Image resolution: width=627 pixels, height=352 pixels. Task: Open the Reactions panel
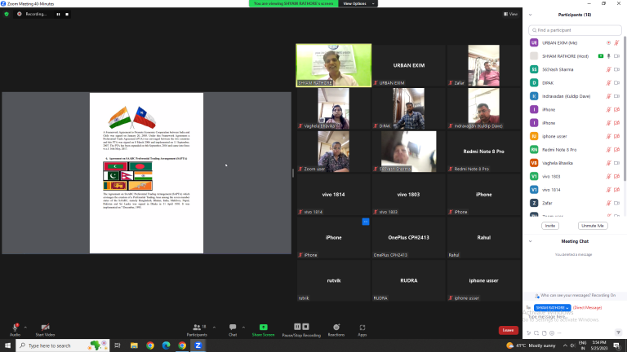pyautogui.click(x=336, y=328)
